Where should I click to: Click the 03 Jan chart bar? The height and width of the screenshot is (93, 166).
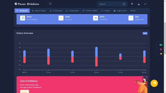72,57
